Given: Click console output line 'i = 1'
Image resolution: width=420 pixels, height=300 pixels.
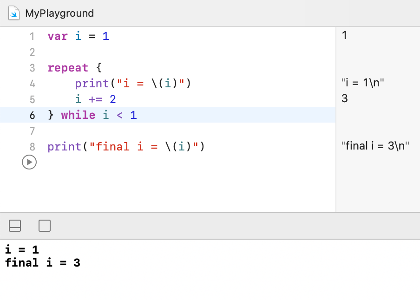Looking at the screenshot, I should click(22, 250).
